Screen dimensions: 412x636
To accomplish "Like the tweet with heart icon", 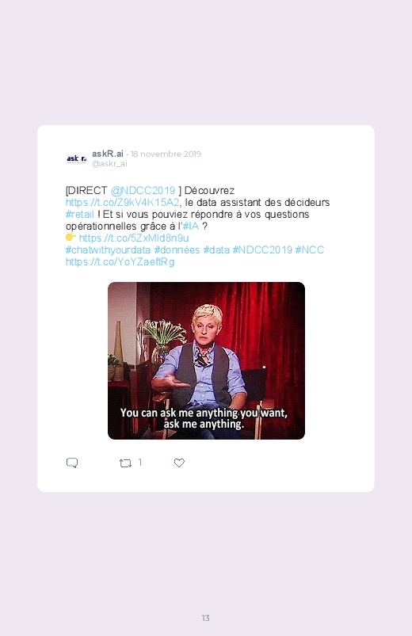I will coord(179,463).
